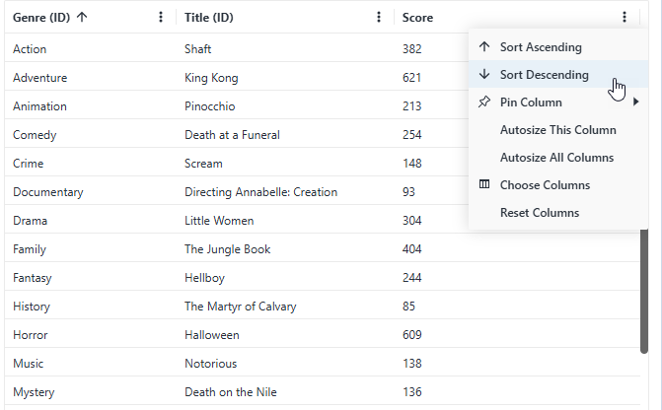Viewport: 662px width, 410px height.
Task: Click Reset Columns in the menu
Action: (539, 213)
